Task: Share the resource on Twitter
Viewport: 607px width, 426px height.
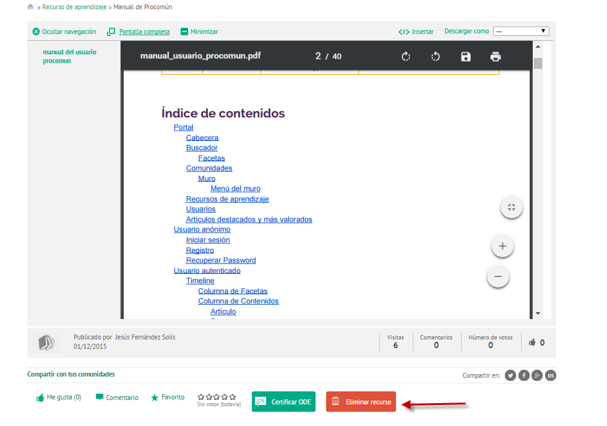Action: click(x=510, y=375)
